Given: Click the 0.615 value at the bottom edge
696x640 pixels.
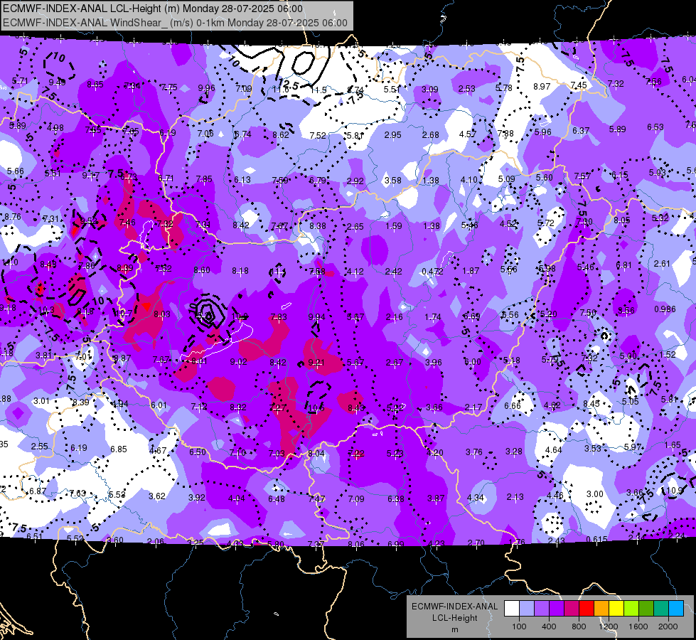Looking at the screenshot, I should (596, 539).
